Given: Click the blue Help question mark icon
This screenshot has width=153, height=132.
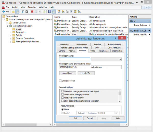Looking at the screenshot, I should pos(49,12).
